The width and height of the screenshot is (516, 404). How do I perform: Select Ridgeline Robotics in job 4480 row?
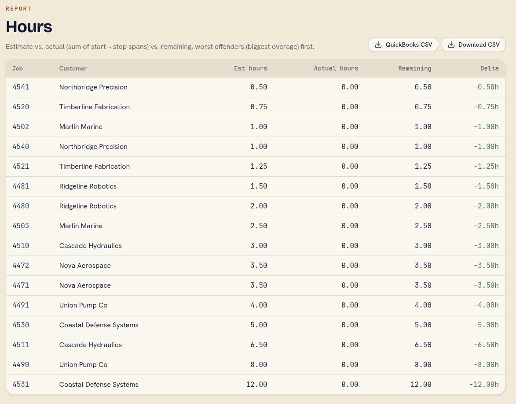point(88,206)
